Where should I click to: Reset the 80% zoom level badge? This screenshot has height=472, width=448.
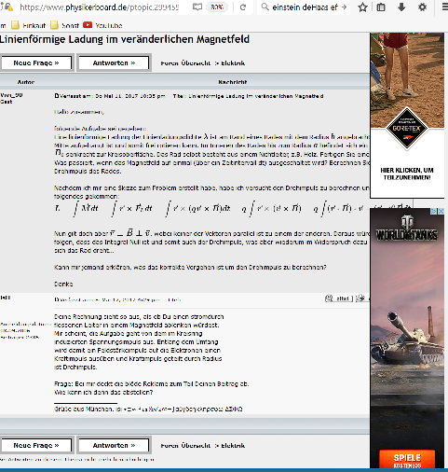click(217, 7)
